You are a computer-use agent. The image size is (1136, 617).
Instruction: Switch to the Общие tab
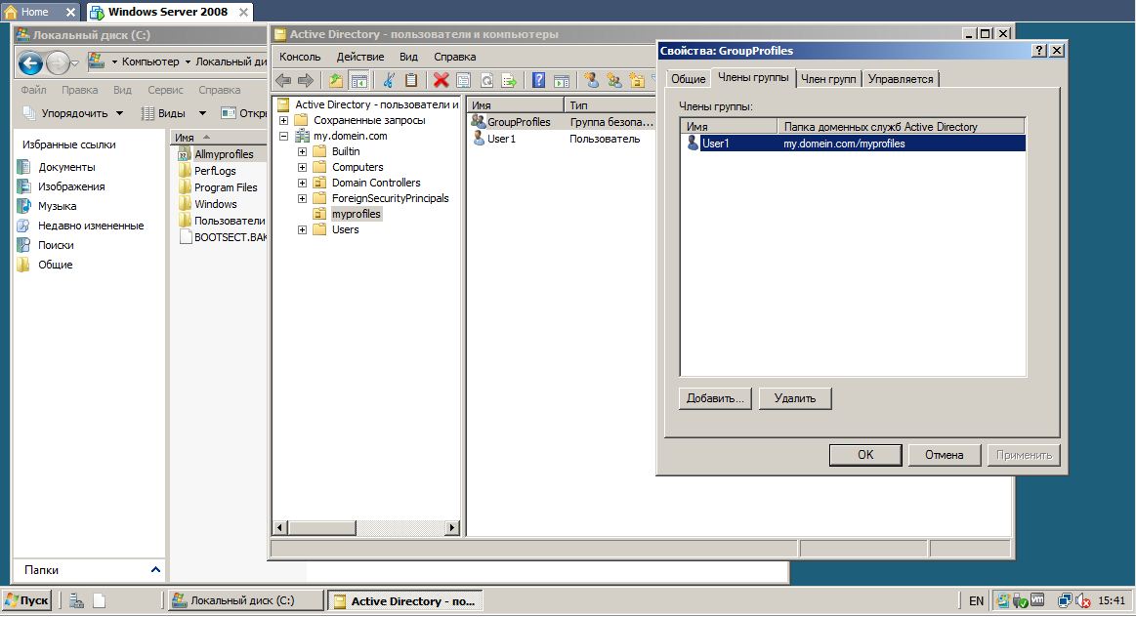[688, 79]
